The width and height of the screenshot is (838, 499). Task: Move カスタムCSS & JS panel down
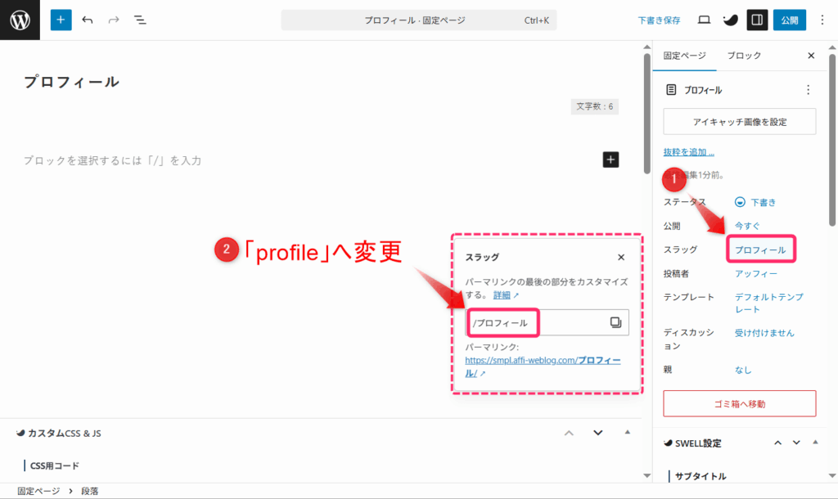click(x=598, y=434)
